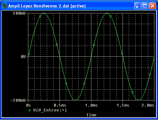Click the 1.0ms x-axis tick label
Screen dimensions: 158x120
(91, 105)
